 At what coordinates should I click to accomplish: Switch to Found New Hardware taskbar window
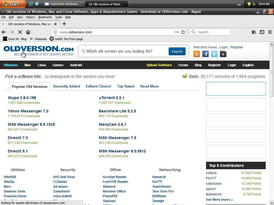(64, 4)
